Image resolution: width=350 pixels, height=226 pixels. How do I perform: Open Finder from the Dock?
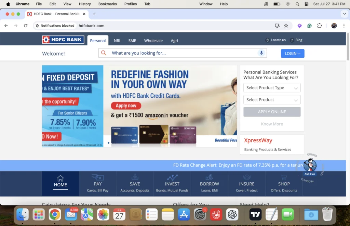[x=23, y=214]
